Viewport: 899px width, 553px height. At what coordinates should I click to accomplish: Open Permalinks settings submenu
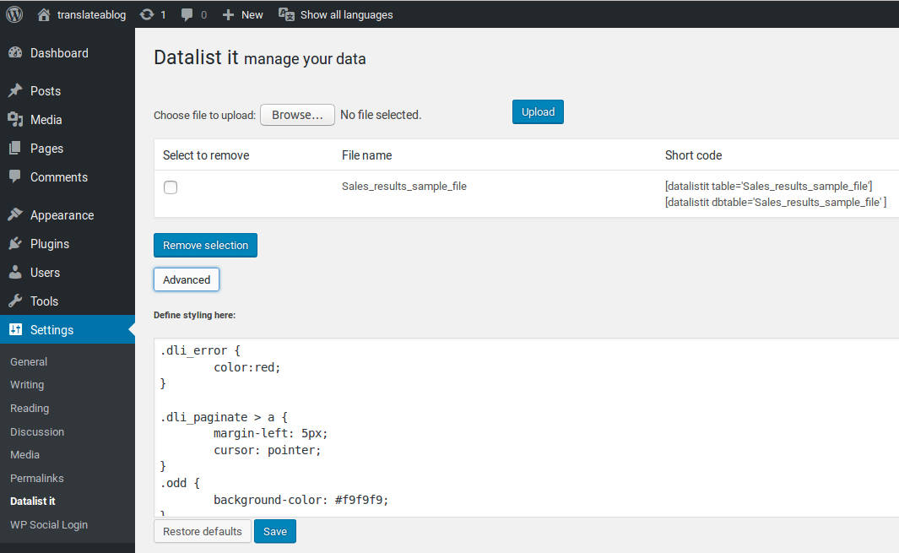point(36,478)
